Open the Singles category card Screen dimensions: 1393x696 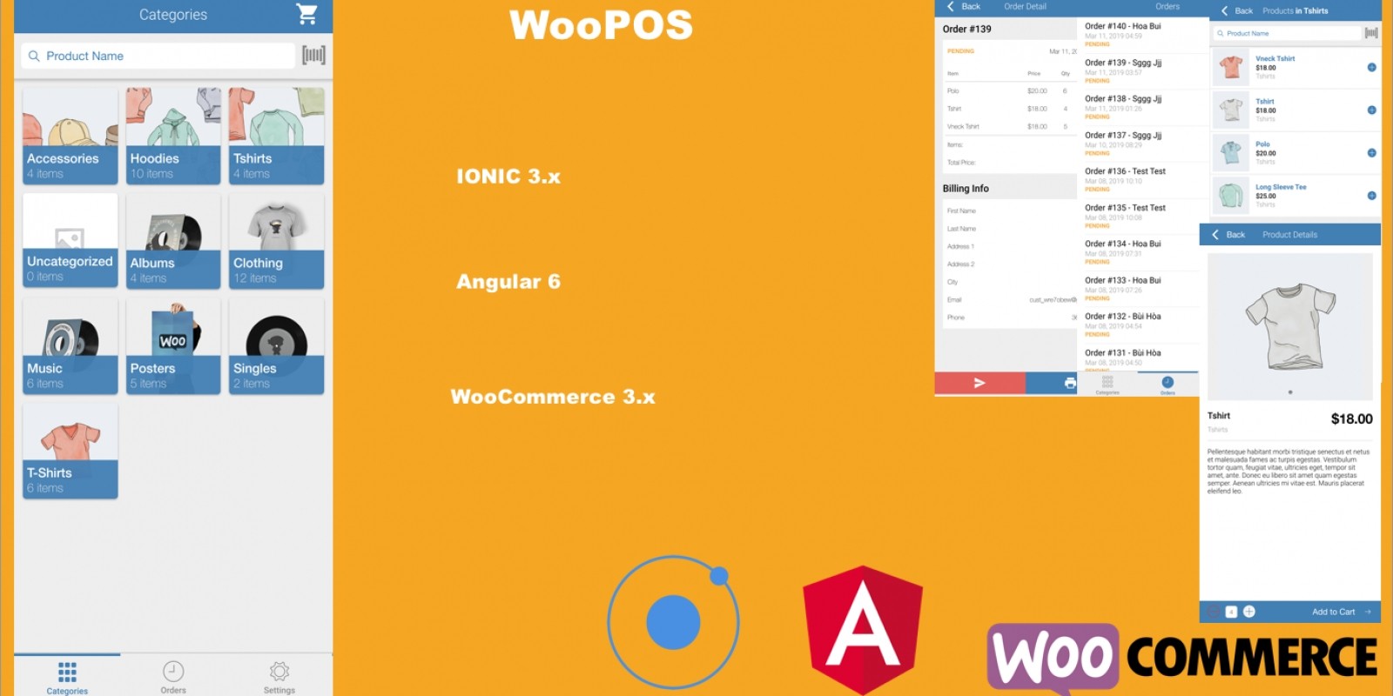pos(276,346)
